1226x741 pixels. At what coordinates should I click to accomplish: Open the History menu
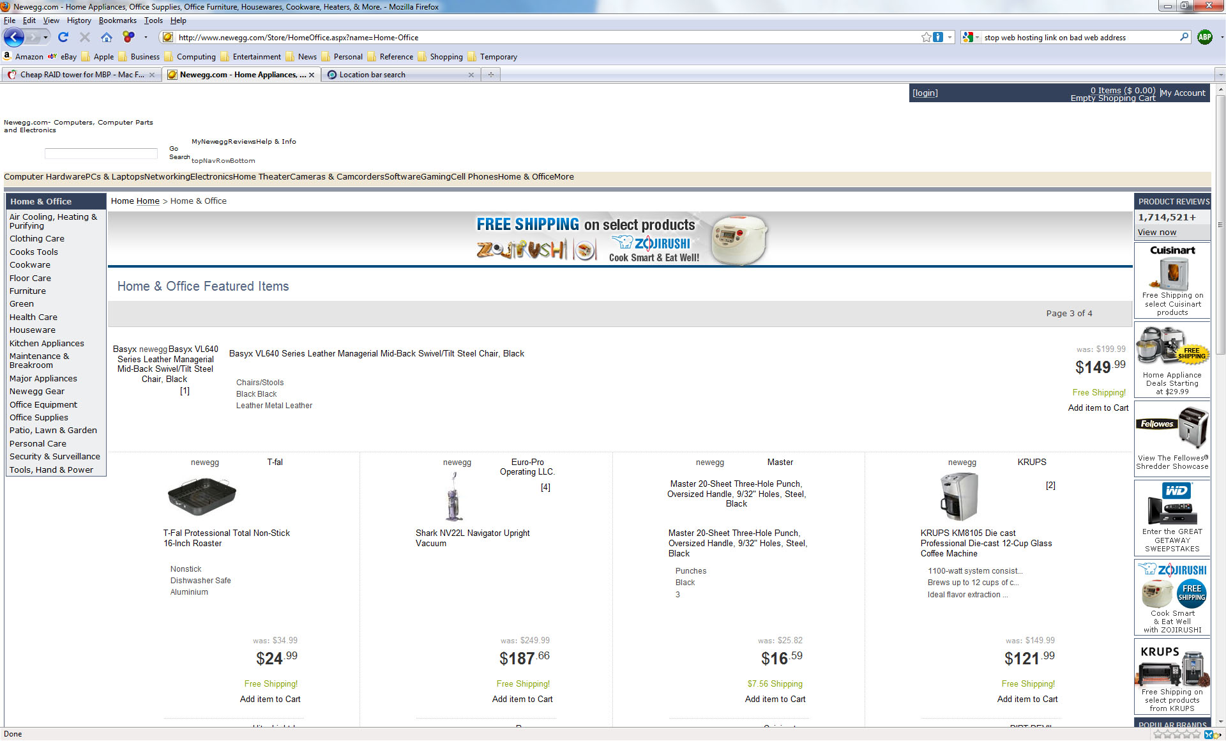[79, 20]
